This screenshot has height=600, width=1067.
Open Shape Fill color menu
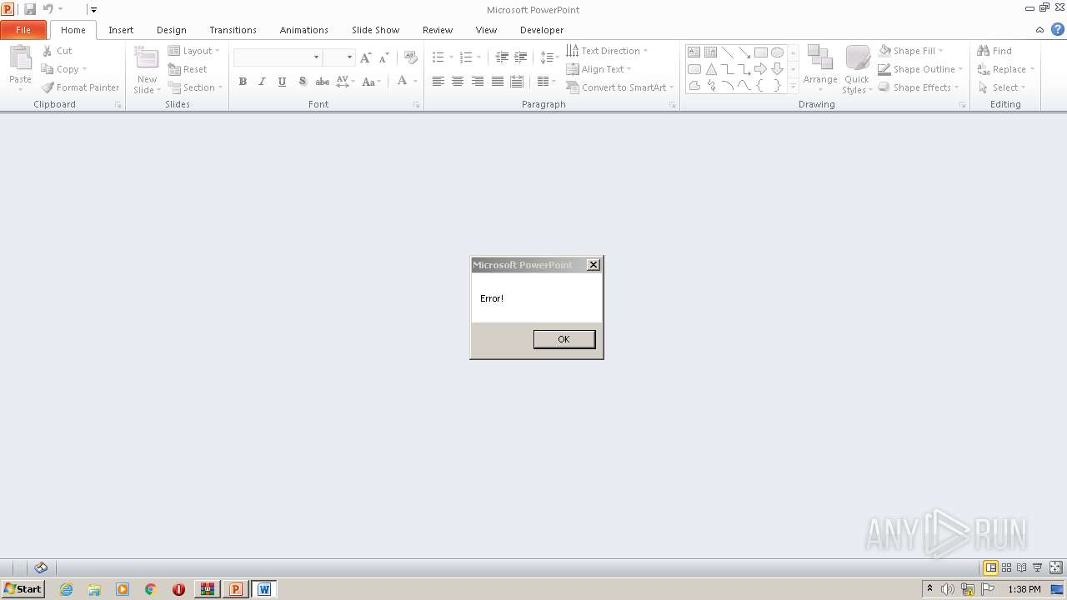pyautogui.click(x=911, y=51)
